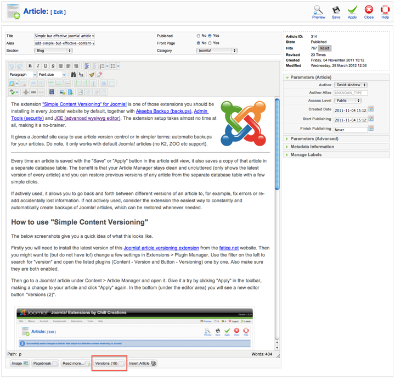Open Find with the binoculars icon

pyautogui.click(x=73, y=75)
